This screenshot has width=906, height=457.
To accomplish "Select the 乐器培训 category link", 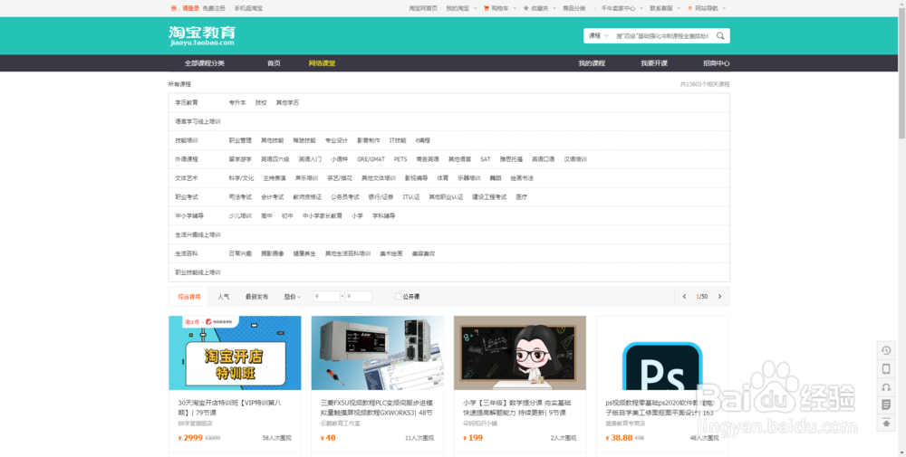I will click(469, 178).
